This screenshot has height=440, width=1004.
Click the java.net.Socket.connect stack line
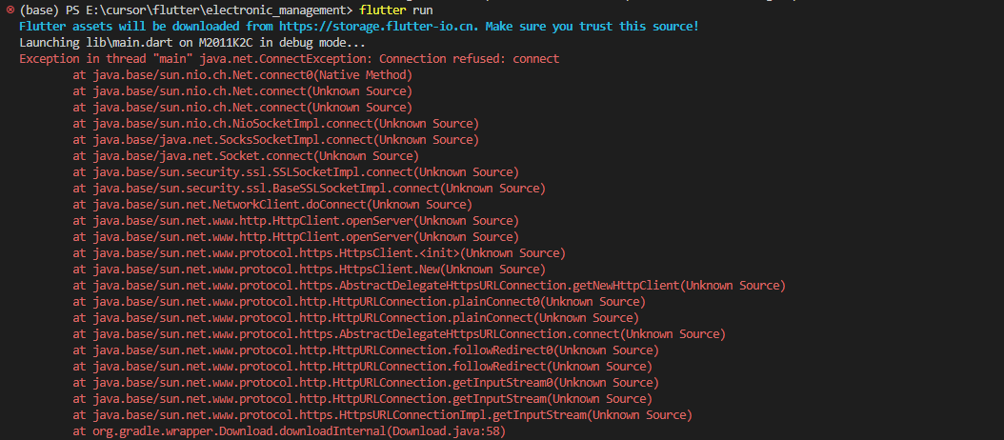pos(245,155)
